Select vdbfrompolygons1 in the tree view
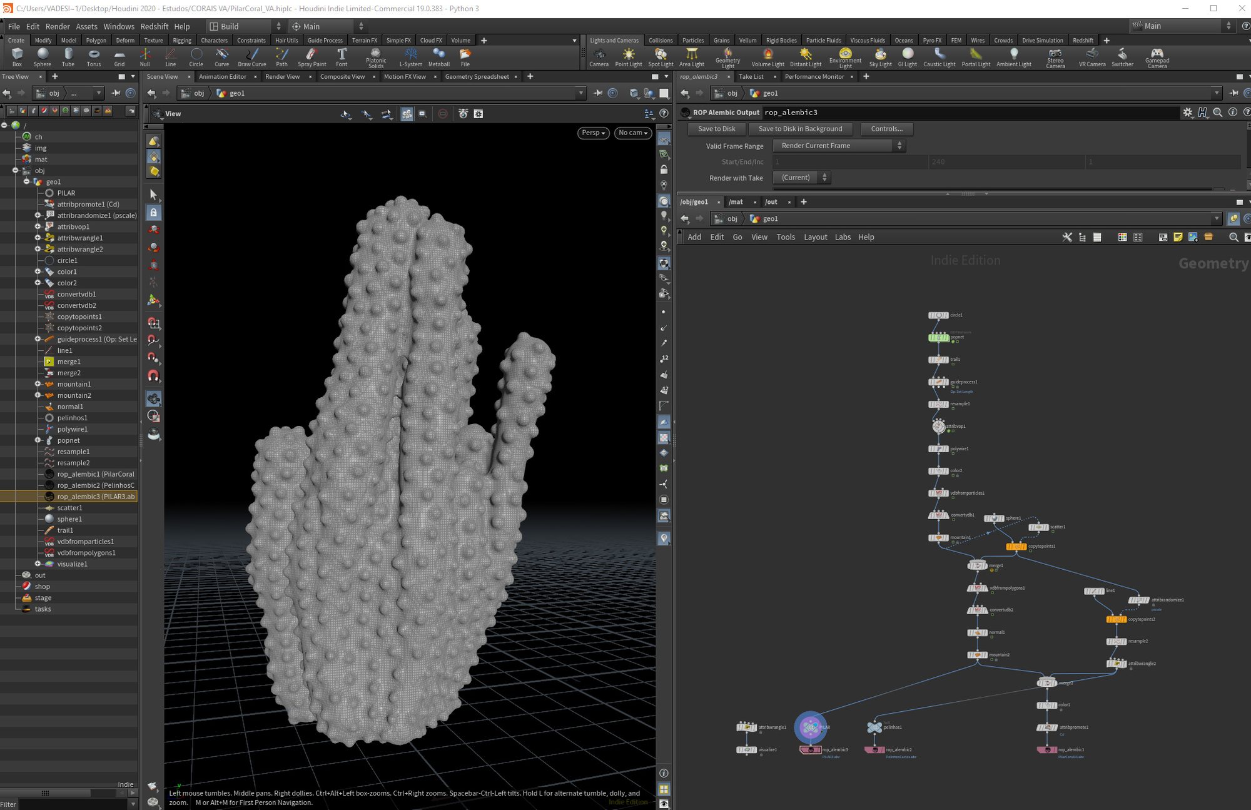Screen dimensions: 1251x810 coord(86,553)
